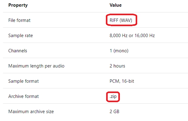This screenshot has height=121, width=188.
Task: Click the 8,000 Hz or 16,000 Hz value
Action: pyautogui.click(x=132, y=36)
